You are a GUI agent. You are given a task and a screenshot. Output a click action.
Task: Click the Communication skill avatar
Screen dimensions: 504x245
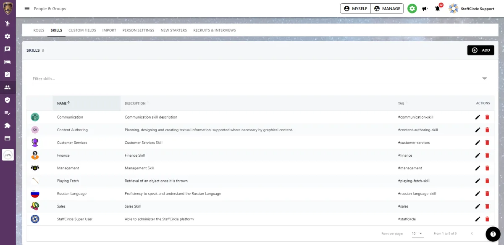click(35, 117)
